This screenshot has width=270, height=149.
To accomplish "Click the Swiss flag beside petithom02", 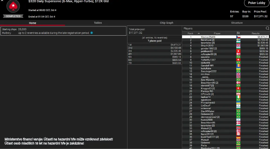I will point(238,51).
